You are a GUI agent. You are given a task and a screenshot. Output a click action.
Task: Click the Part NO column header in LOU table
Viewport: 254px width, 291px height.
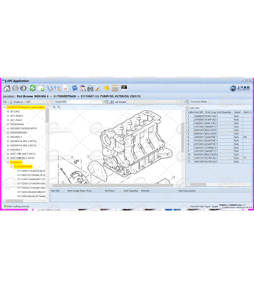[199, 112]
